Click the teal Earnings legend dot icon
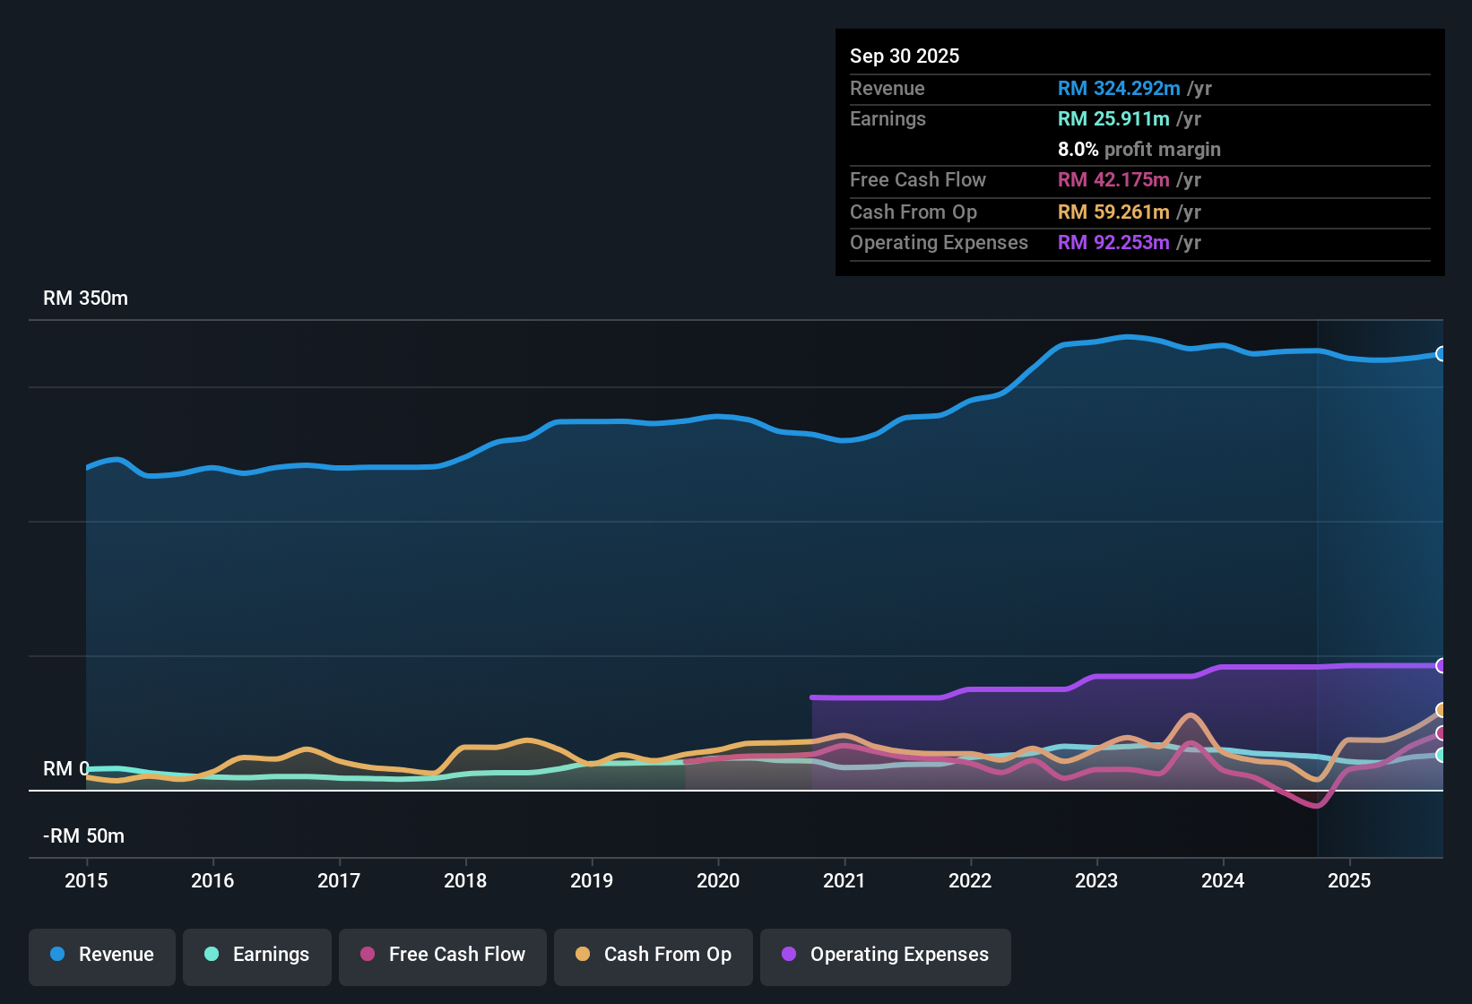The width and height of the screenshot is (1472, 1004). (212, 955)
